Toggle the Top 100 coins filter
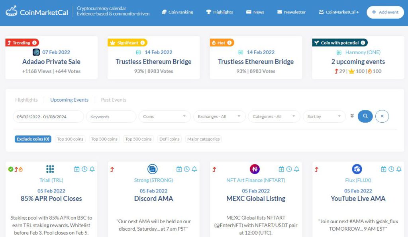 tap(70, 139)
